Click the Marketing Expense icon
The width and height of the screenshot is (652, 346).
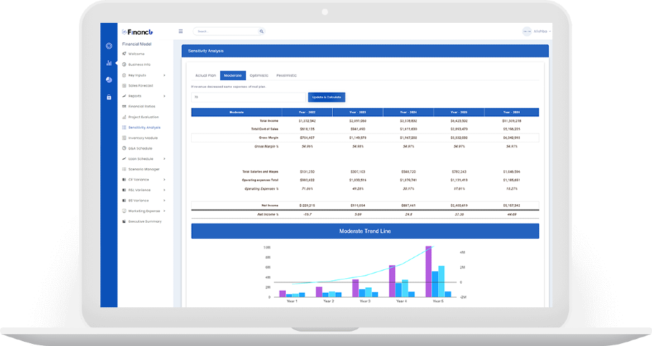(124, 211)
